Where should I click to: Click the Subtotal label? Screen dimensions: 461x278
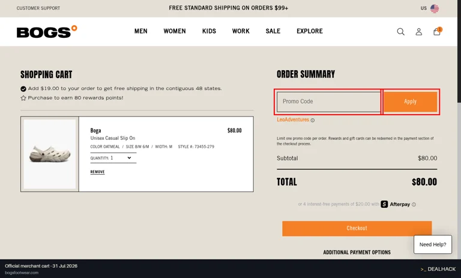click(x=288, y=159)
